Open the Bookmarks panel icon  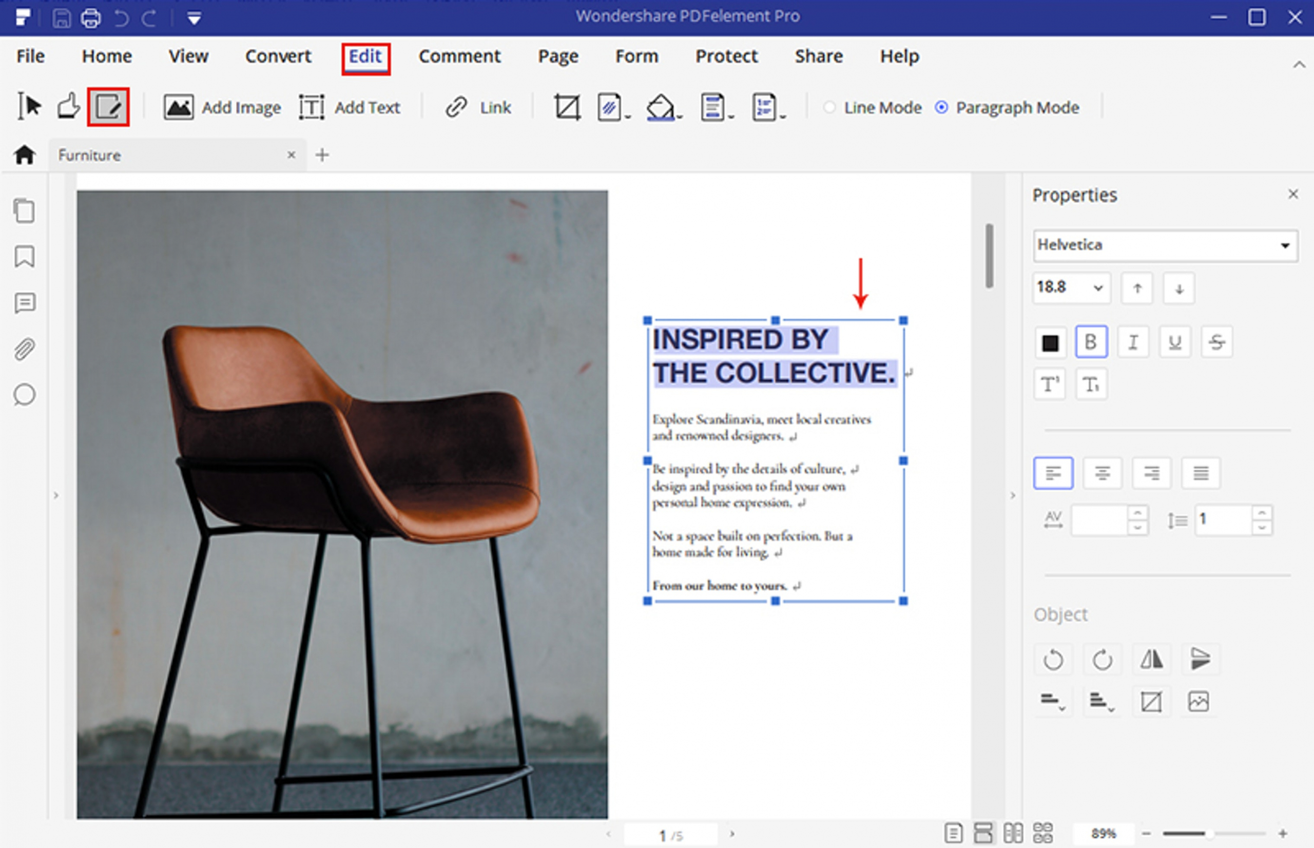point(24,257)
